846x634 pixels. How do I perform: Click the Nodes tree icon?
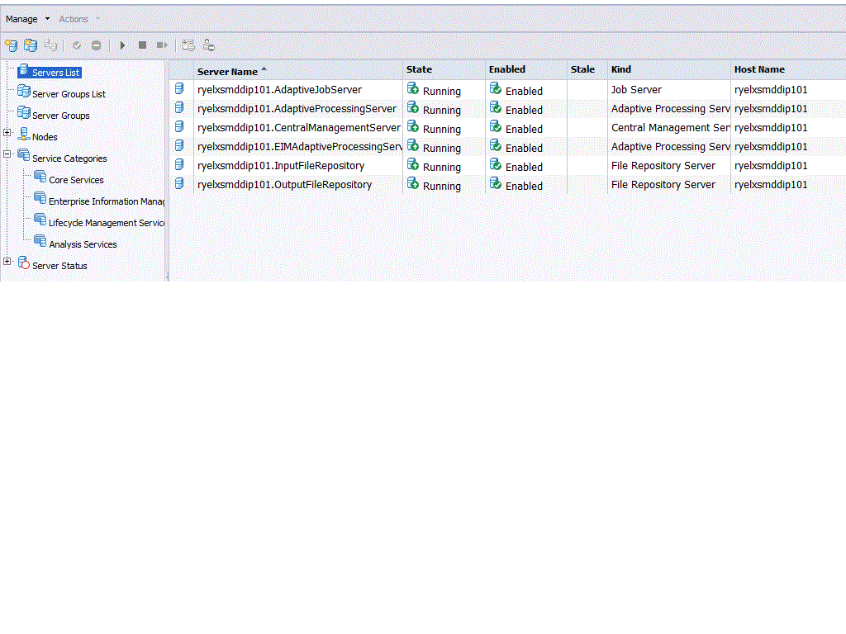click(24, 135)
